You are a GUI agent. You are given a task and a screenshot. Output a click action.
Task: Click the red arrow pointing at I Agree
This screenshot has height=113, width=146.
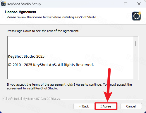coord(109,85)
